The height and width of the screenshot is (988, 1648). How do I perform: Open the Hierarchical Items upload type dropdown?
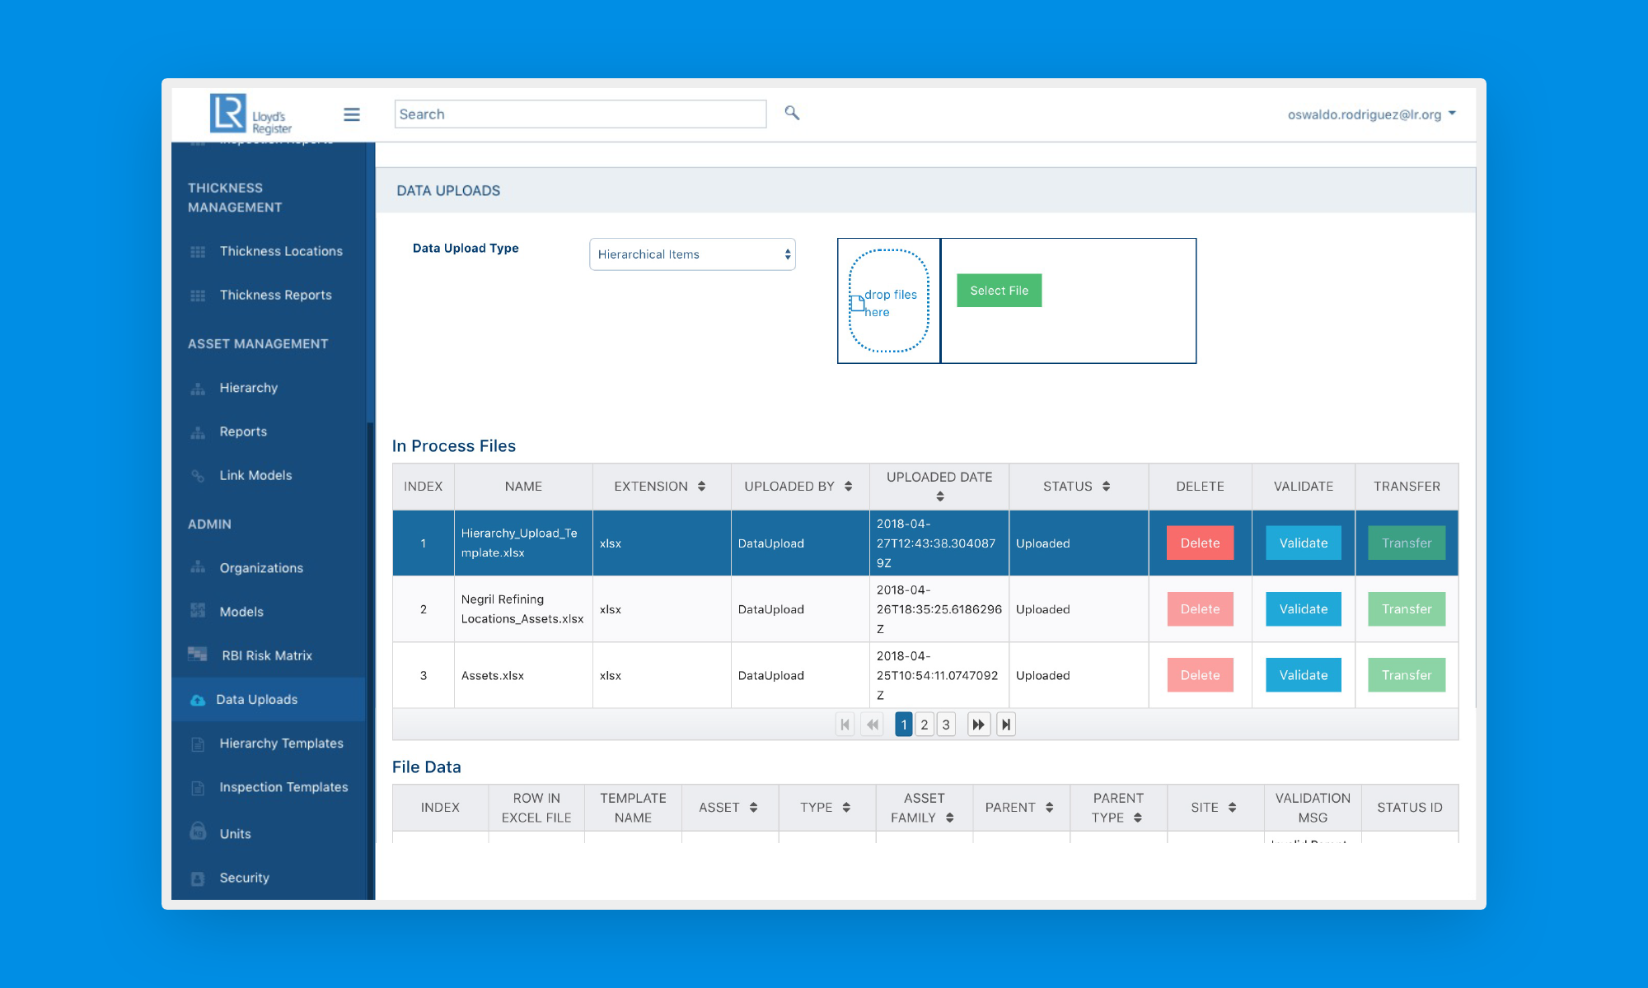692,254
